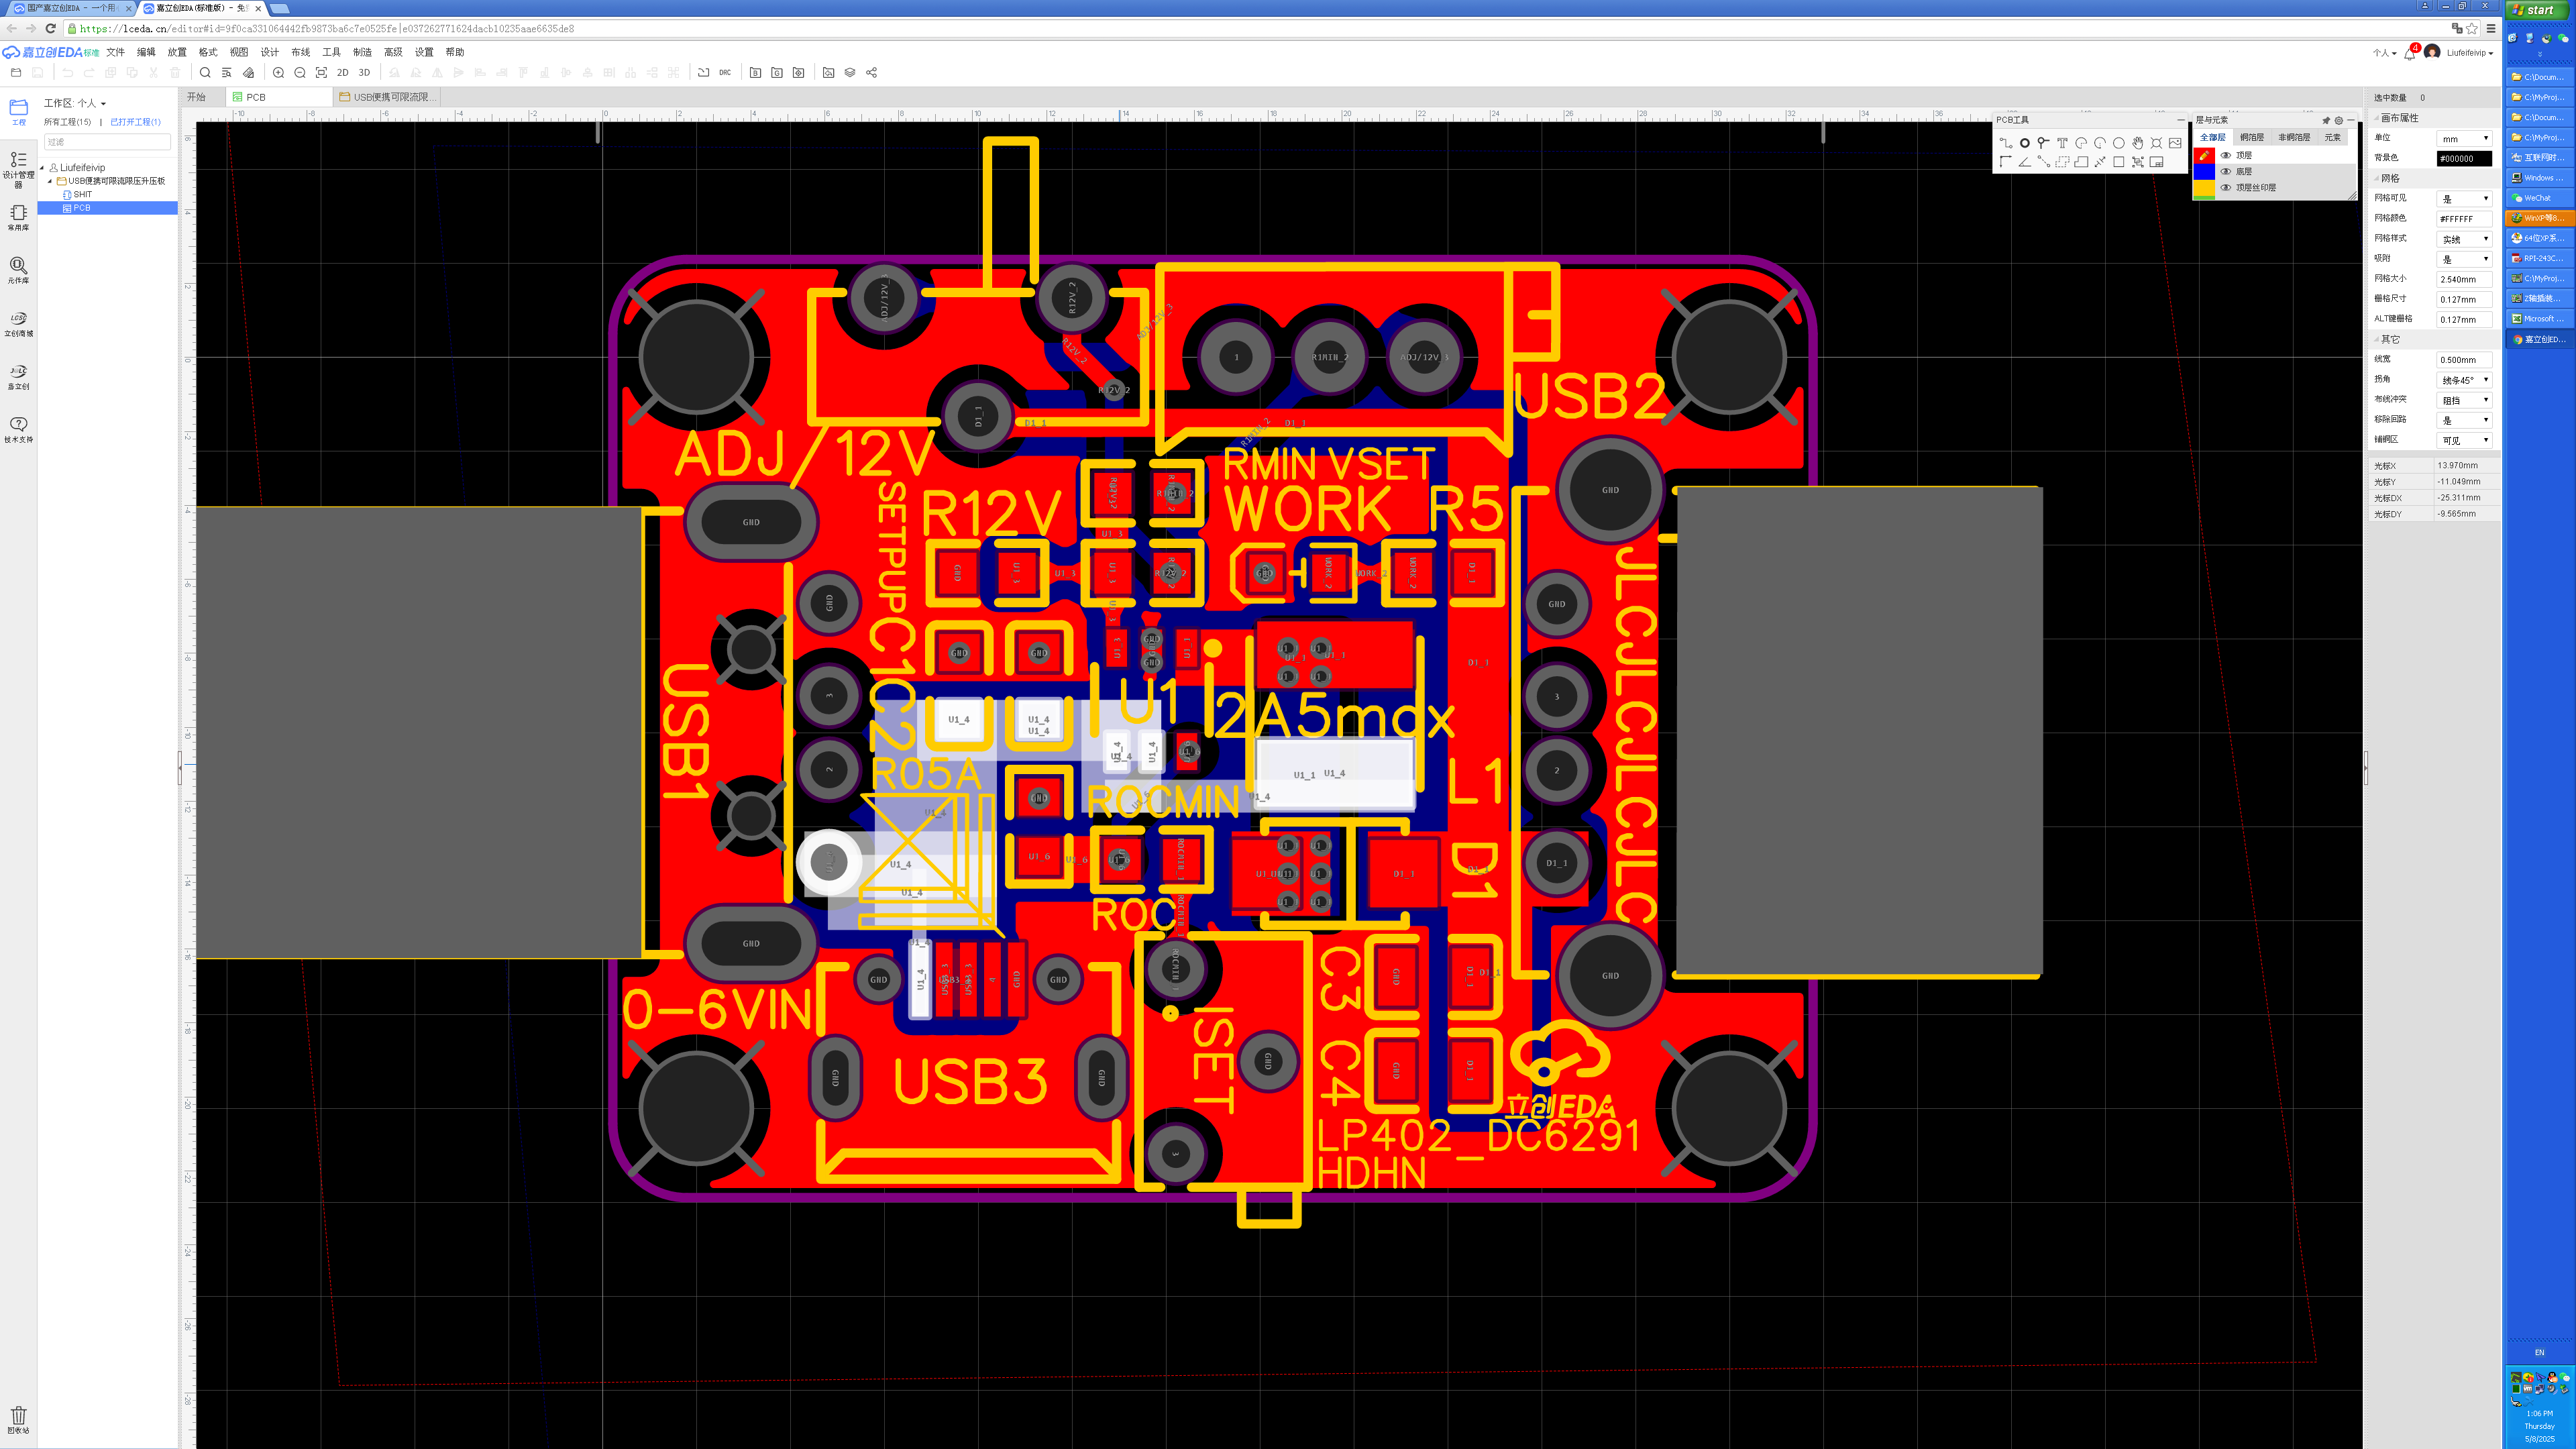This screenshot has height=1449, width=2576.
Task: Click the 线宽 0.500mm input field
Action: (x=2464, y=360)
